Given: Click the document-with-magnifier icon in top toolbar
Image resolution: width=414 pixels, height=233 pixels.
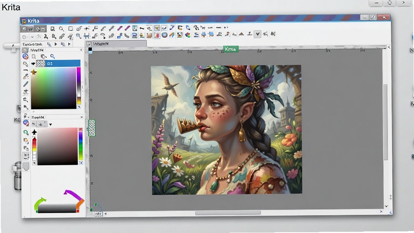Looking at the screenshot, I should (x=53, y=28).
